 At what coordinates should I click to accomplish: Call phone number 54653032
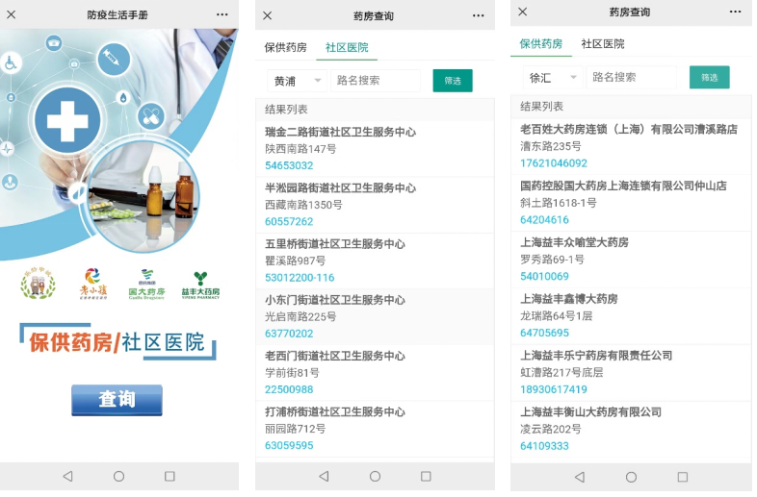point(289,165)
